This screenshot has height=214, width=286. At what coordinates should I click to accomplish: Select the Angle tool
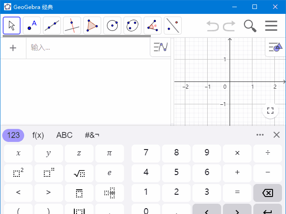[x=153, y=26]
